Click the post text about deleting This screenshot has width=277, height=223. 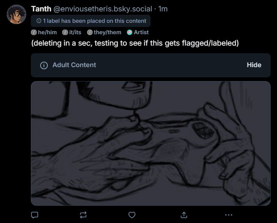[135, 44]
